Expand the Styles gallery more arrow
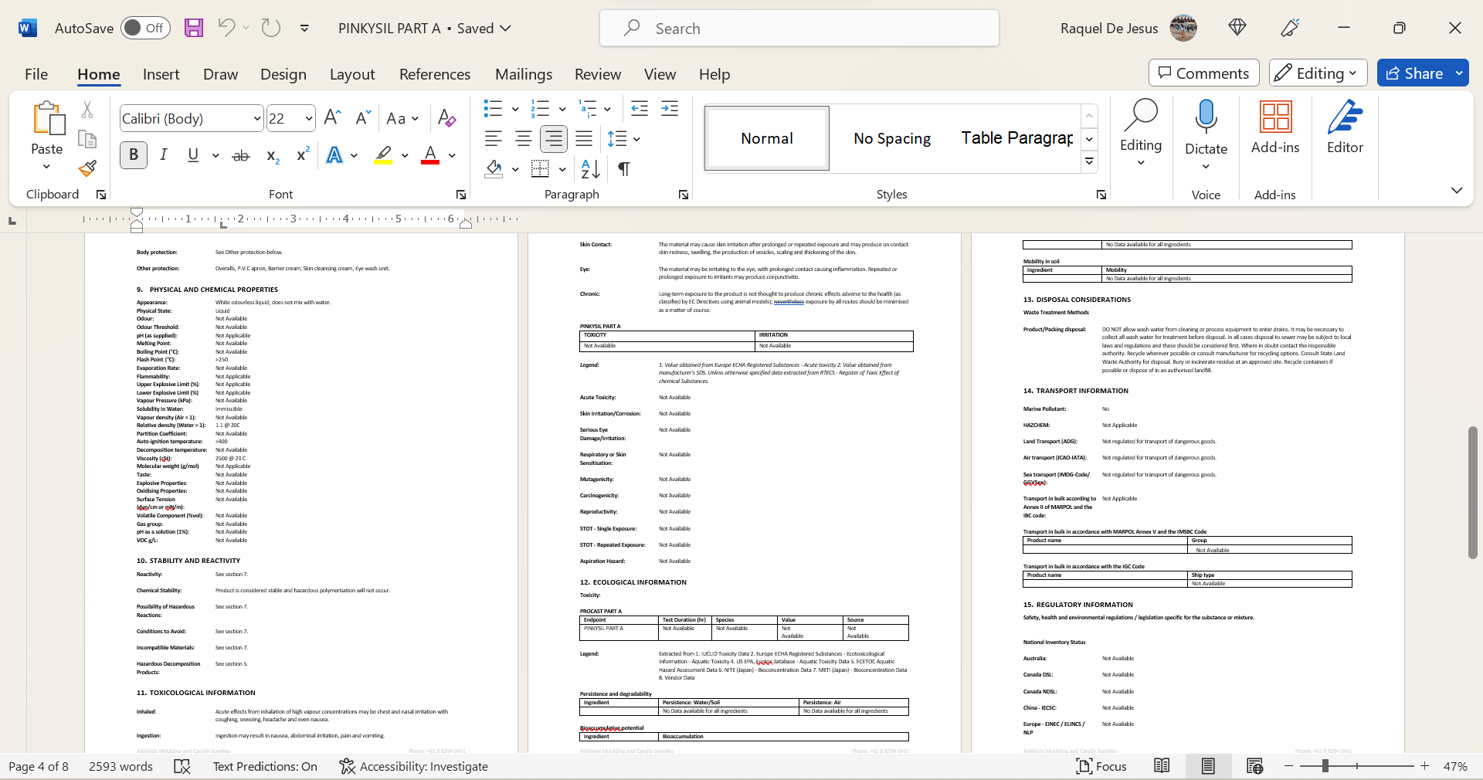 tap(1089, 161)
